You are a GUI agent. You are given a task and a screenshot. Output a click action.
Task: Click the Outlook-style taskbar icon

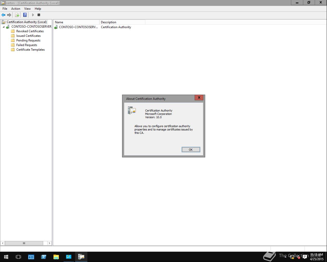68,257
